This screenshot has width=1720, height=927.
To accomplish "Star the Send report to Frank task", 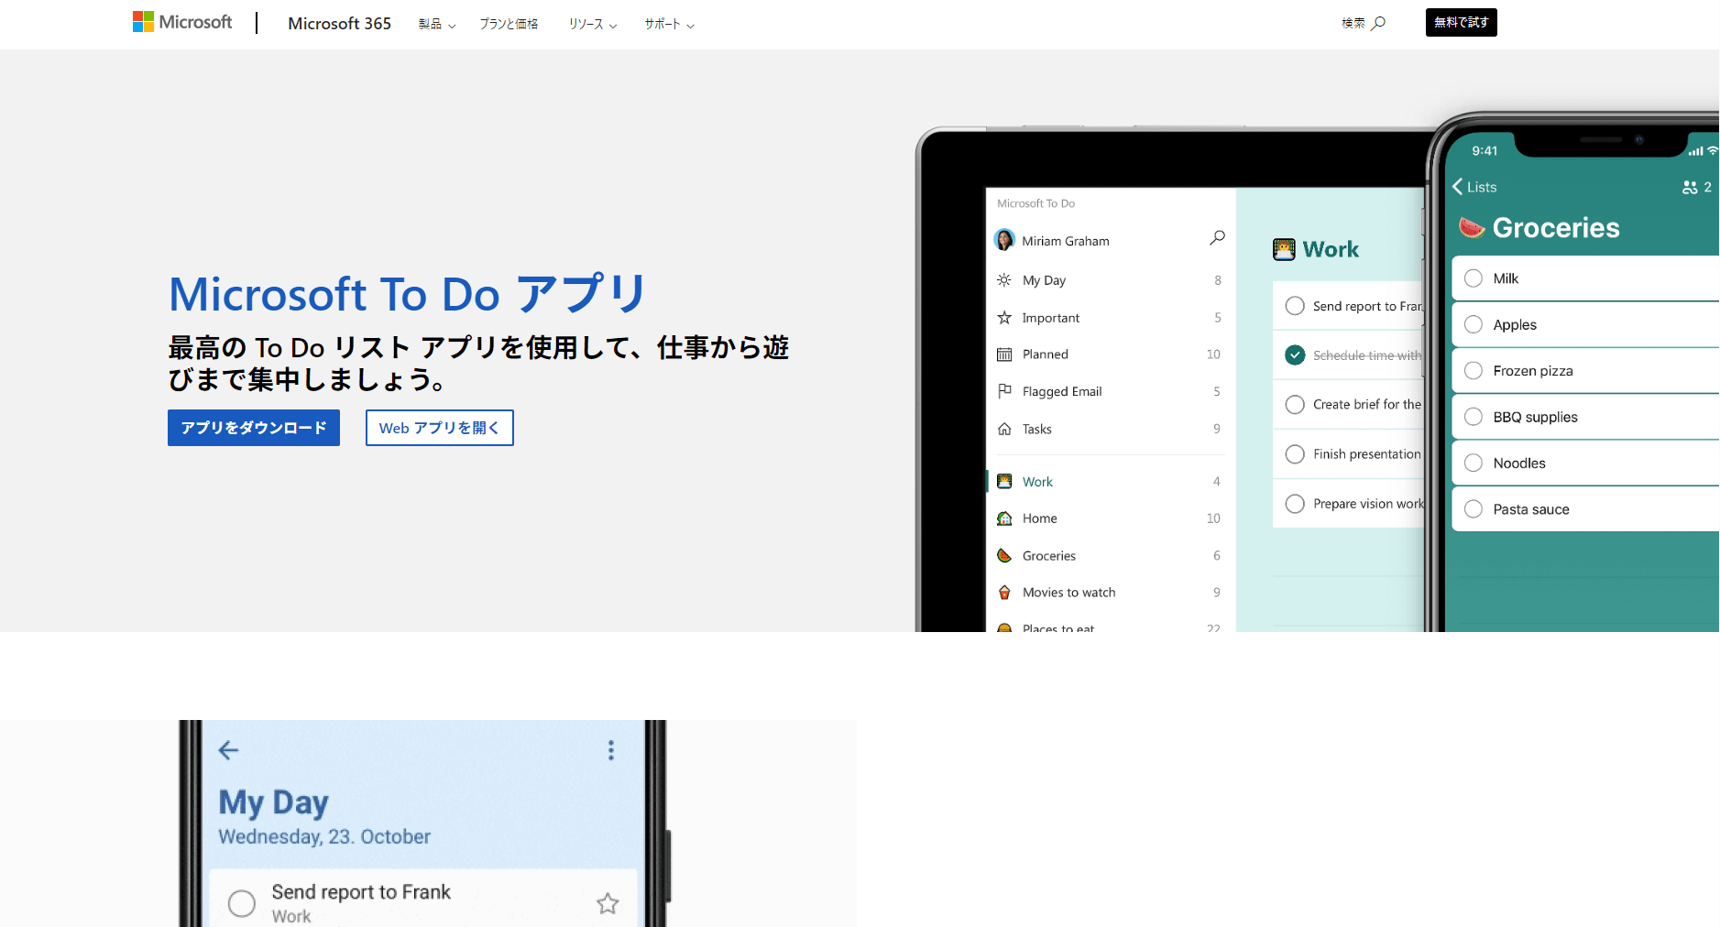I will (x=607, y=903).
